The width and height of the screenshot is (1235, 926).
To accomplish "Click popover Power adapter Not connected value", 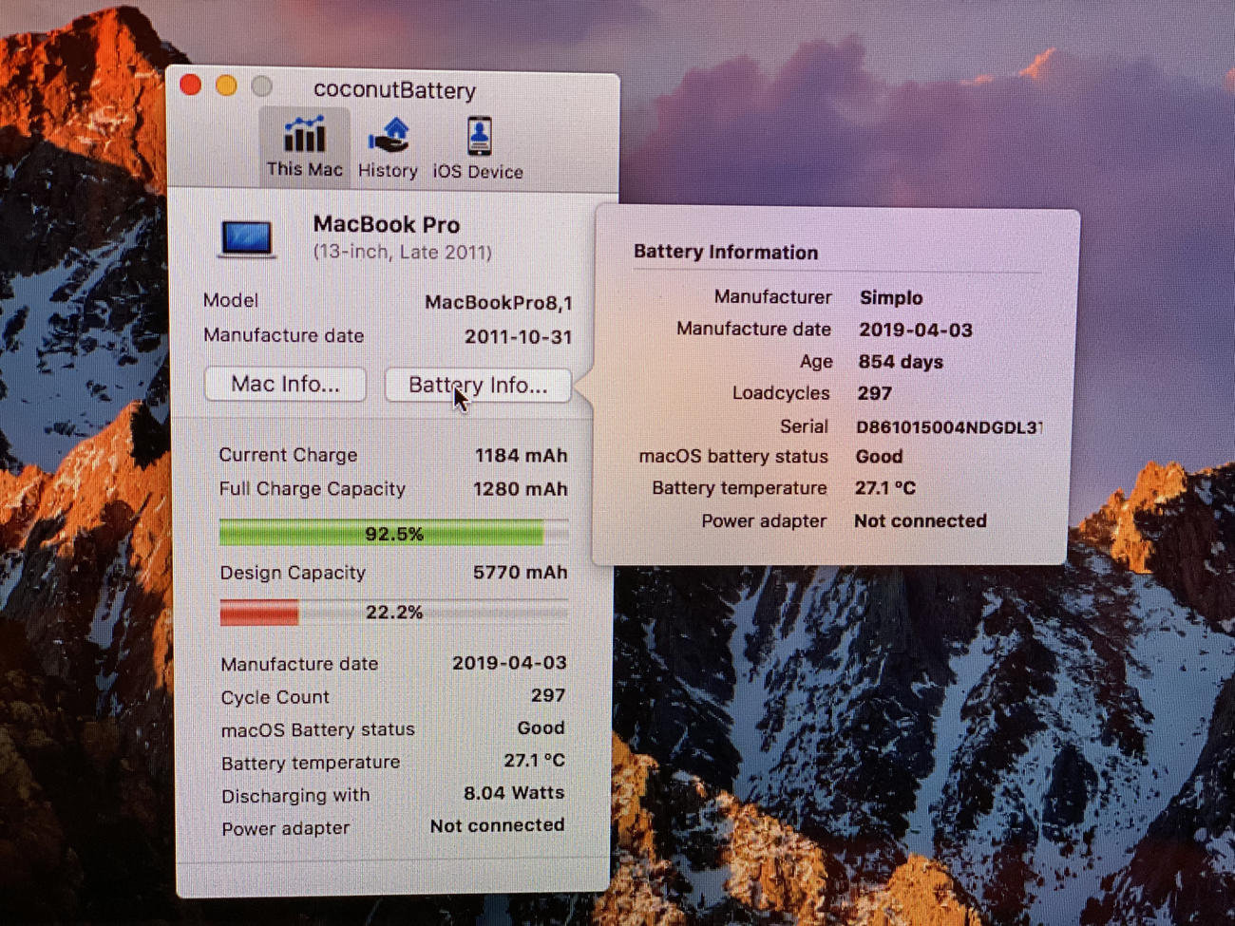I will [921, 521].
